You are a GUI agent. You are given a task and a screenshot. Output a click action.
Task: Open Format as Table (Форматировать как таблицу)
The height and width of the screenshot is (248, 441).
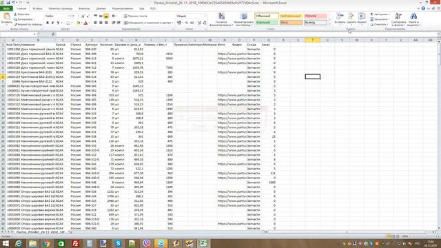243,20
